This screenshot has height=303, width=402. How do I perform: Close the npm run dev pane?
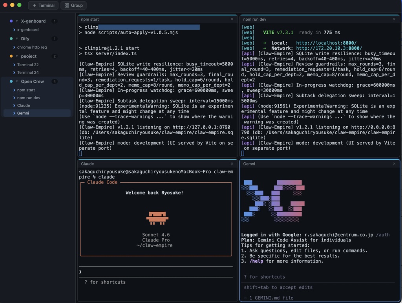[394, 19]
